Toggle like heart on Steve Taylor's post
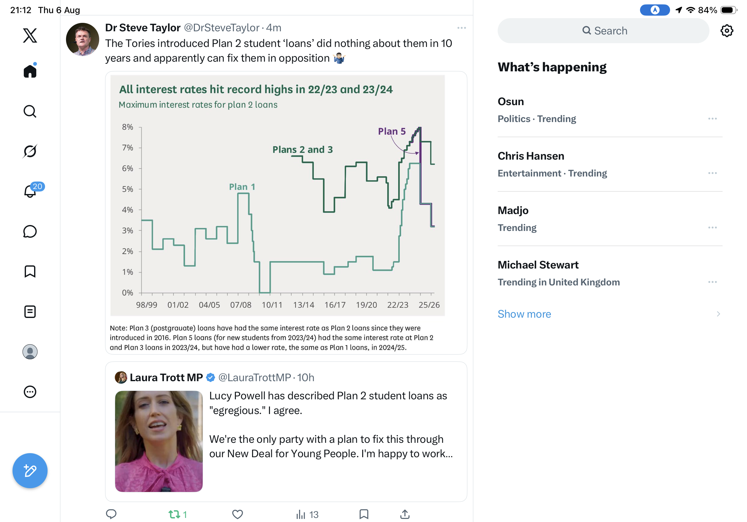747x522 pixels. [237, 514]
